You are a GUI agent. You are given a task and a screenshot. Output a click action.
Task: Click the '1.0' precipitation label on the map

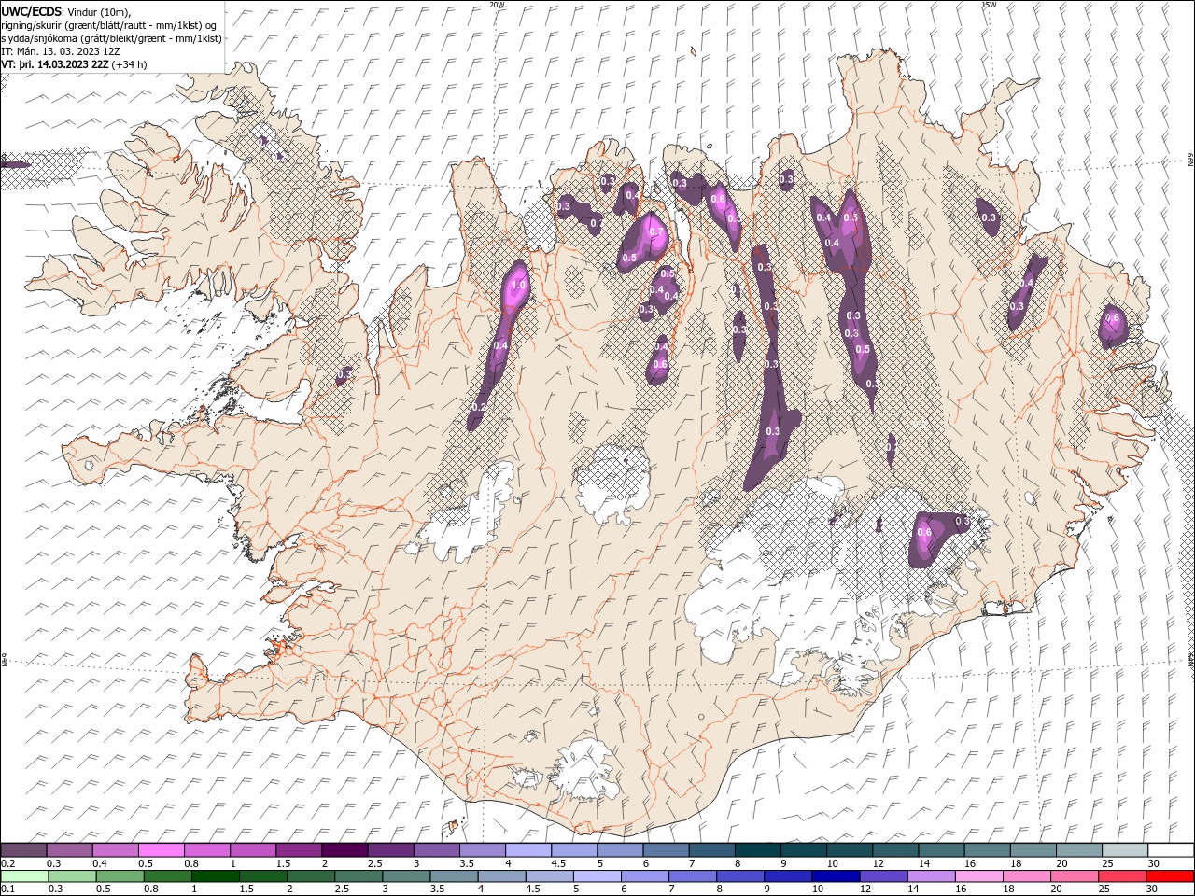520,286
